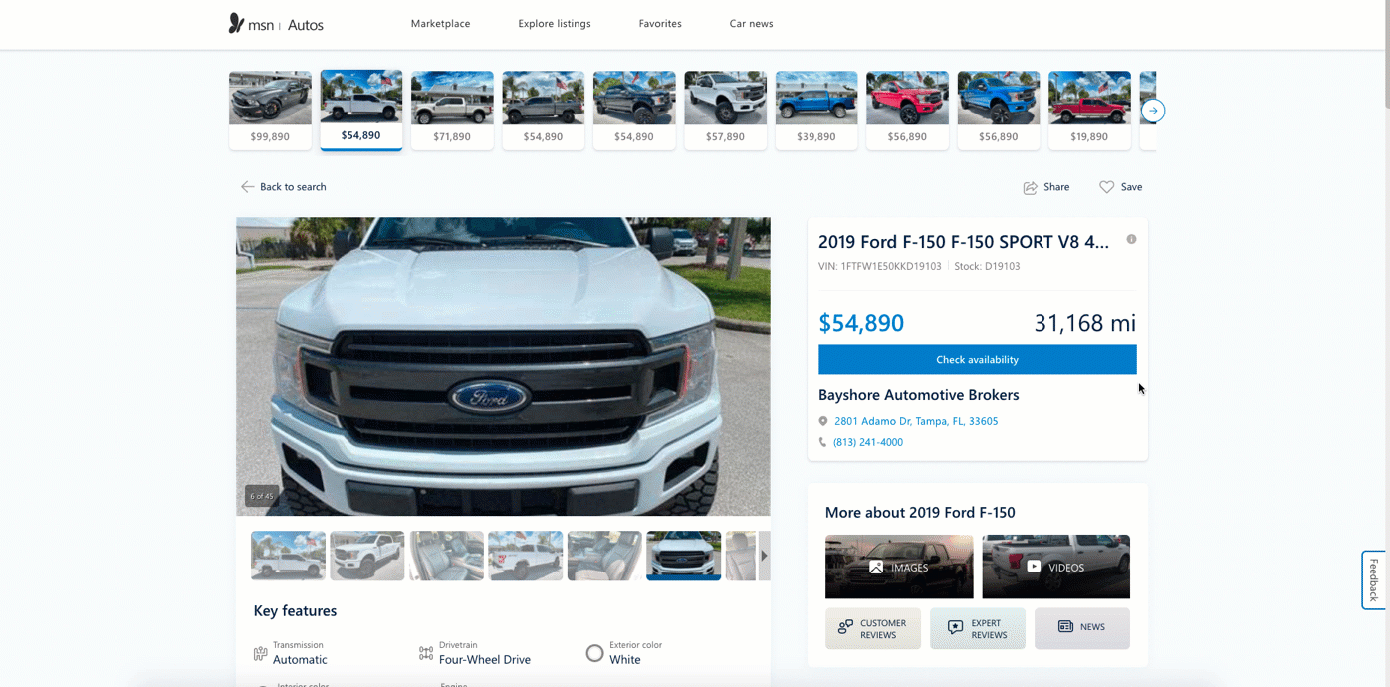Open info icon beside the vehicle title
This screenshot has width=1390, height=687.
[x=1131, y=239]
